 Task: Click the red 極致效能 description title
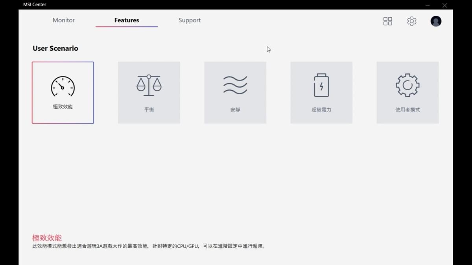coord(47,238)
